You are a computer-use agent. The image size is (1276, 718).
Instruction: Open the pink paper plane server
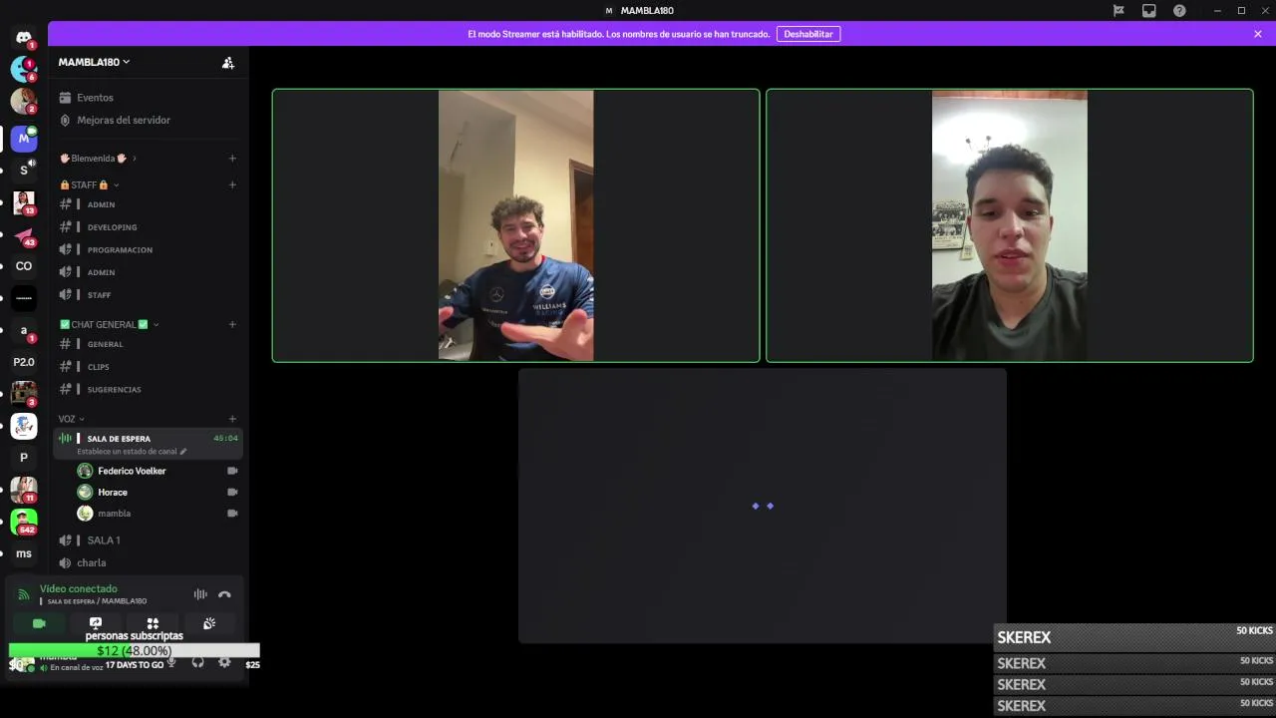(24, 234)
